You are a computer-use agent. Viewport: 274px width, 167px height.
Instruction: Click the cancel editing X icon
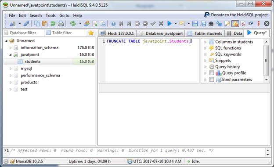point(161,23)
